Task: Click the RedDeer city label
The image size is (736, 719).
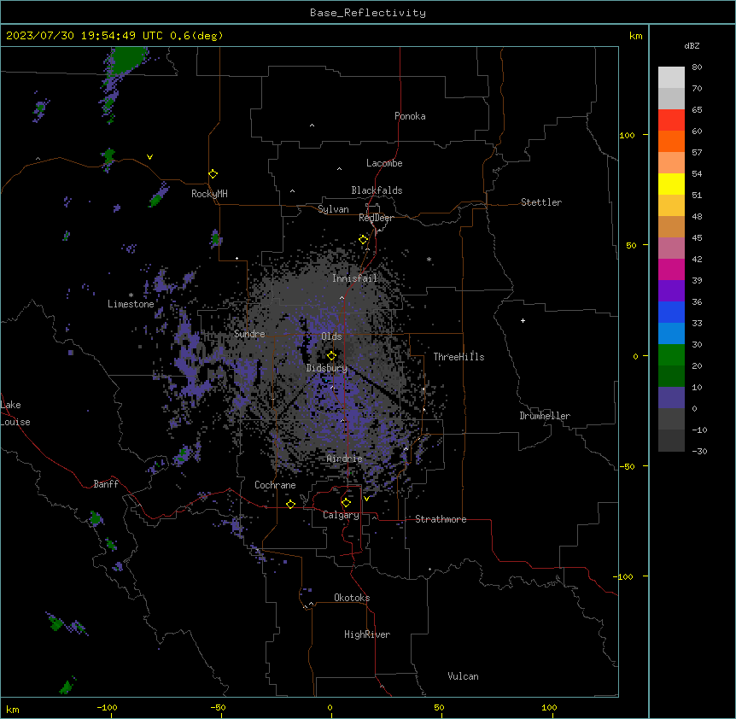Action: click(377, 218)
